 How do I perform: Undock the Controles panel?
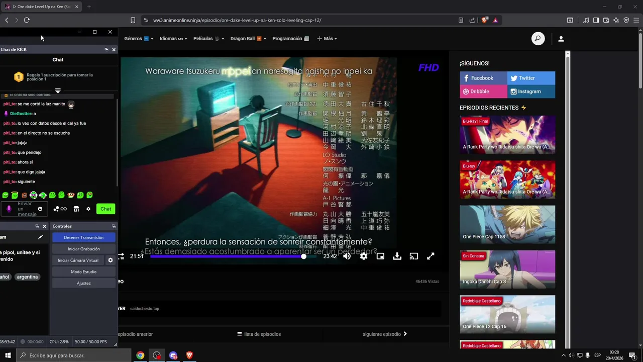pyautogui.click(x=114, y=226)
